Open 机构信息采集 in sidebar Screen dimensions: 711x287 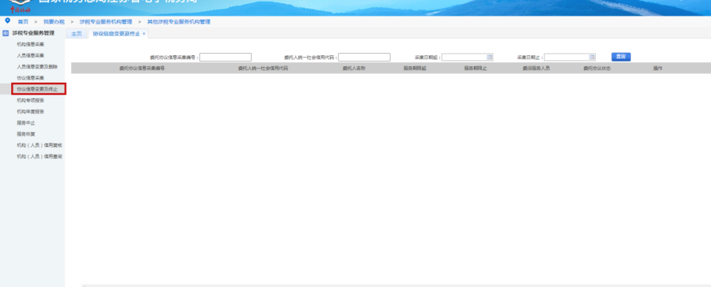(x=30, y=45)
